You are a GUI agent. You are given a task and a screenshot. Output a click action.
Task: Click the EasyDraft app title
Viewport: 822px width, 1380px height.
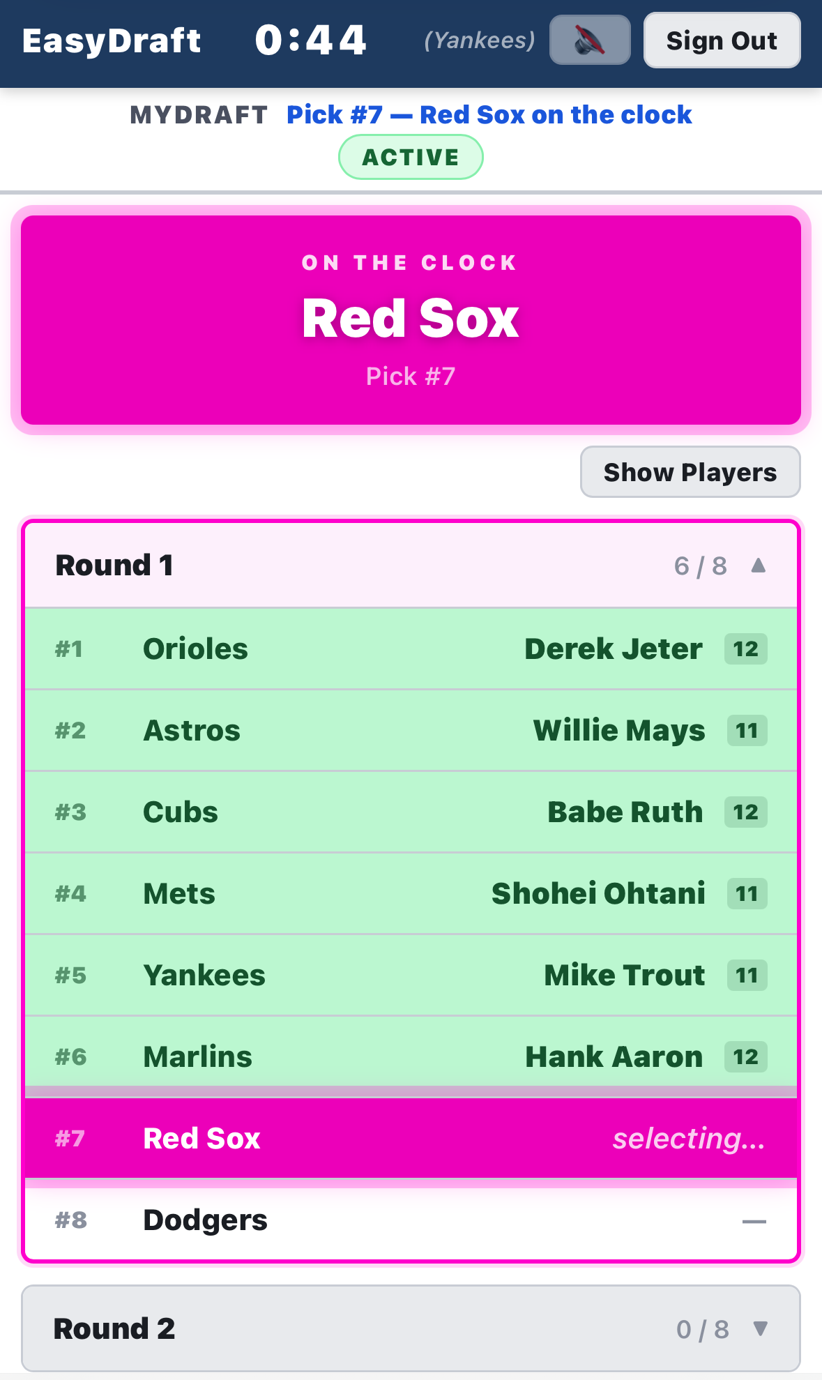(112, 40)
